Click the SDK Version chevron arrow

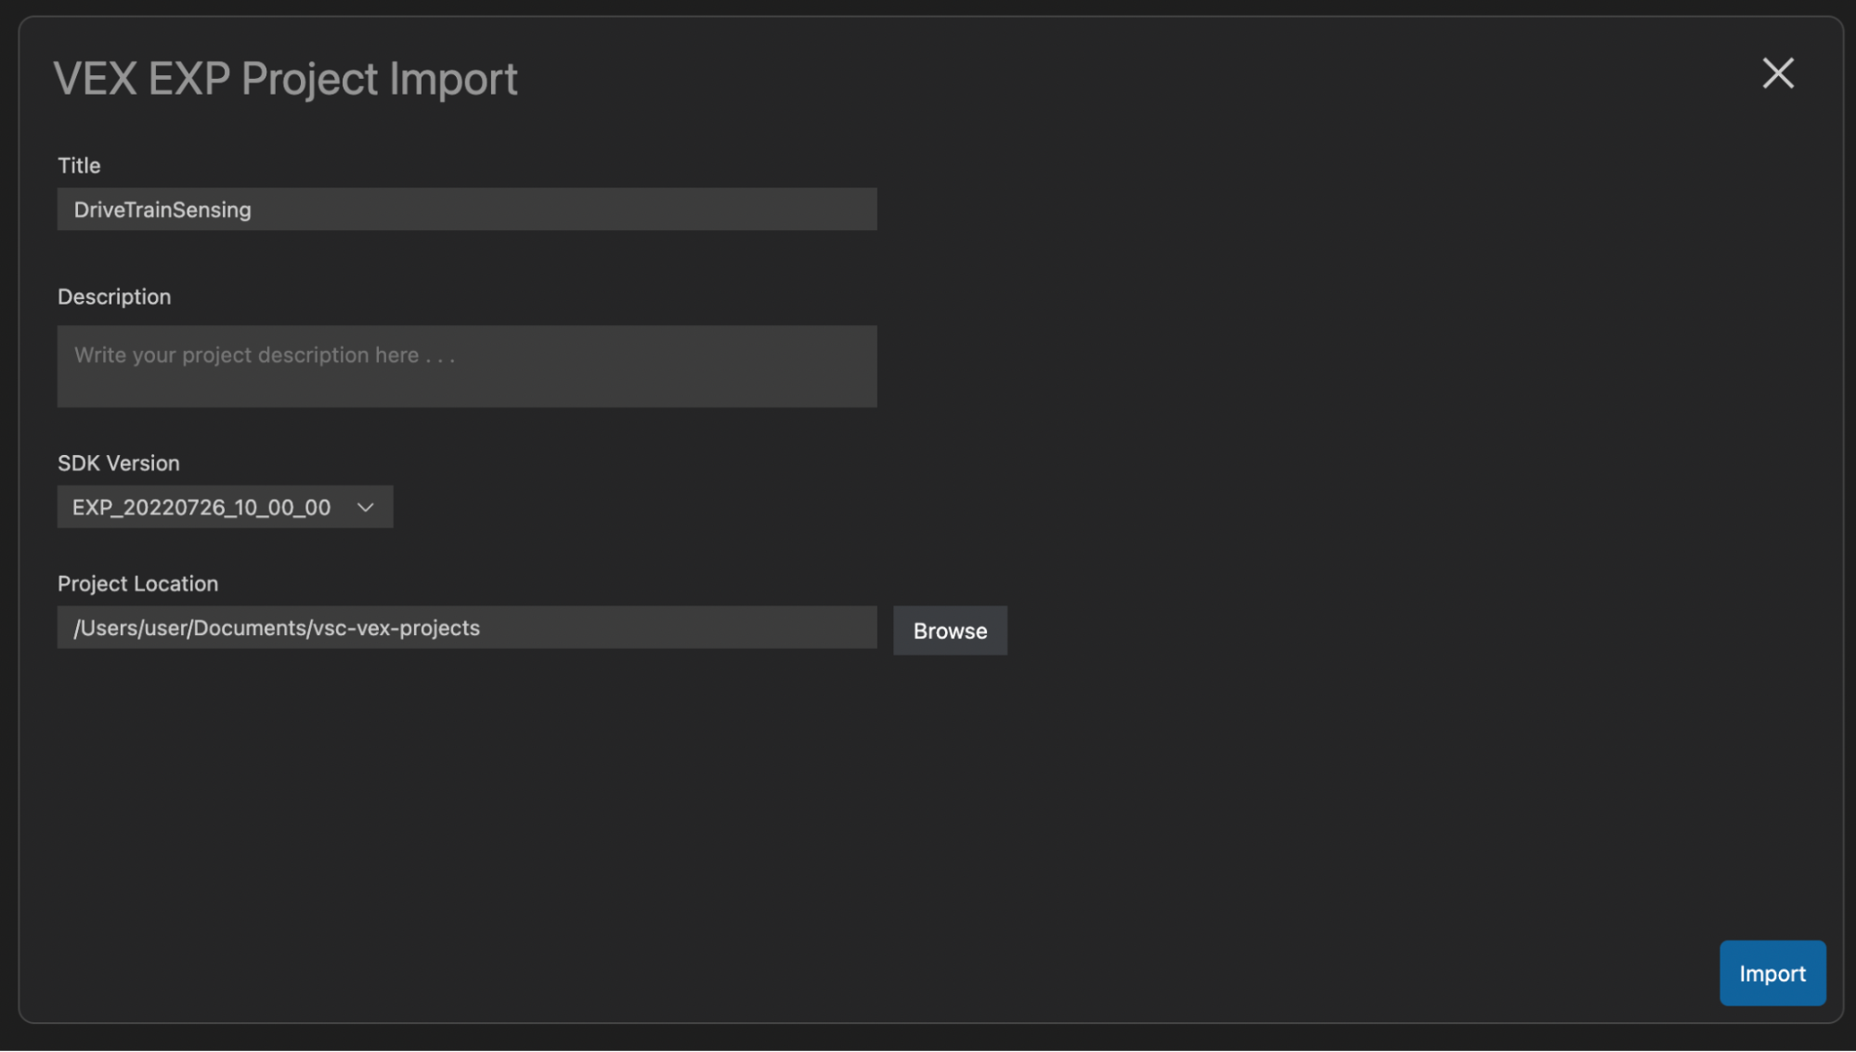[x=365, y=507]
